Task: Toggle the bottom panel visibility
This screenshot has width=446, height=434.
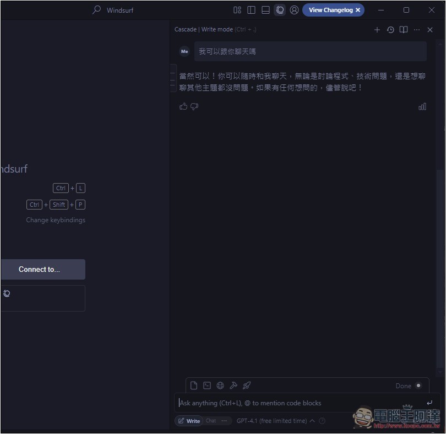Action: pyautogui.click(x=265, y=10)
